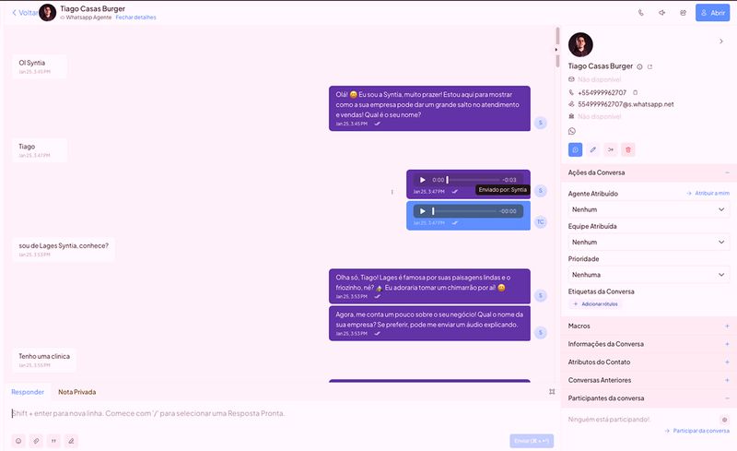Edit the contact with the pencil icon

coord(592,149)
